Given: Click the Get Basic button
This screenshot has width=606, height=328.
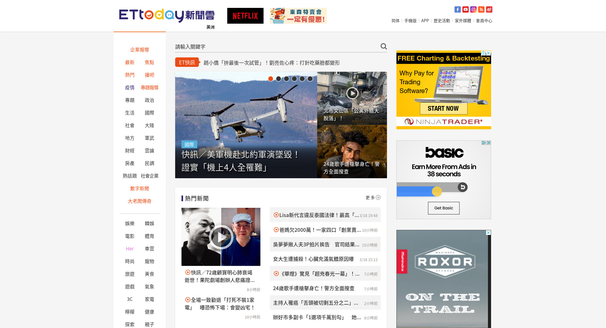Looking at the screenshot, I should (x=443, y=208).
